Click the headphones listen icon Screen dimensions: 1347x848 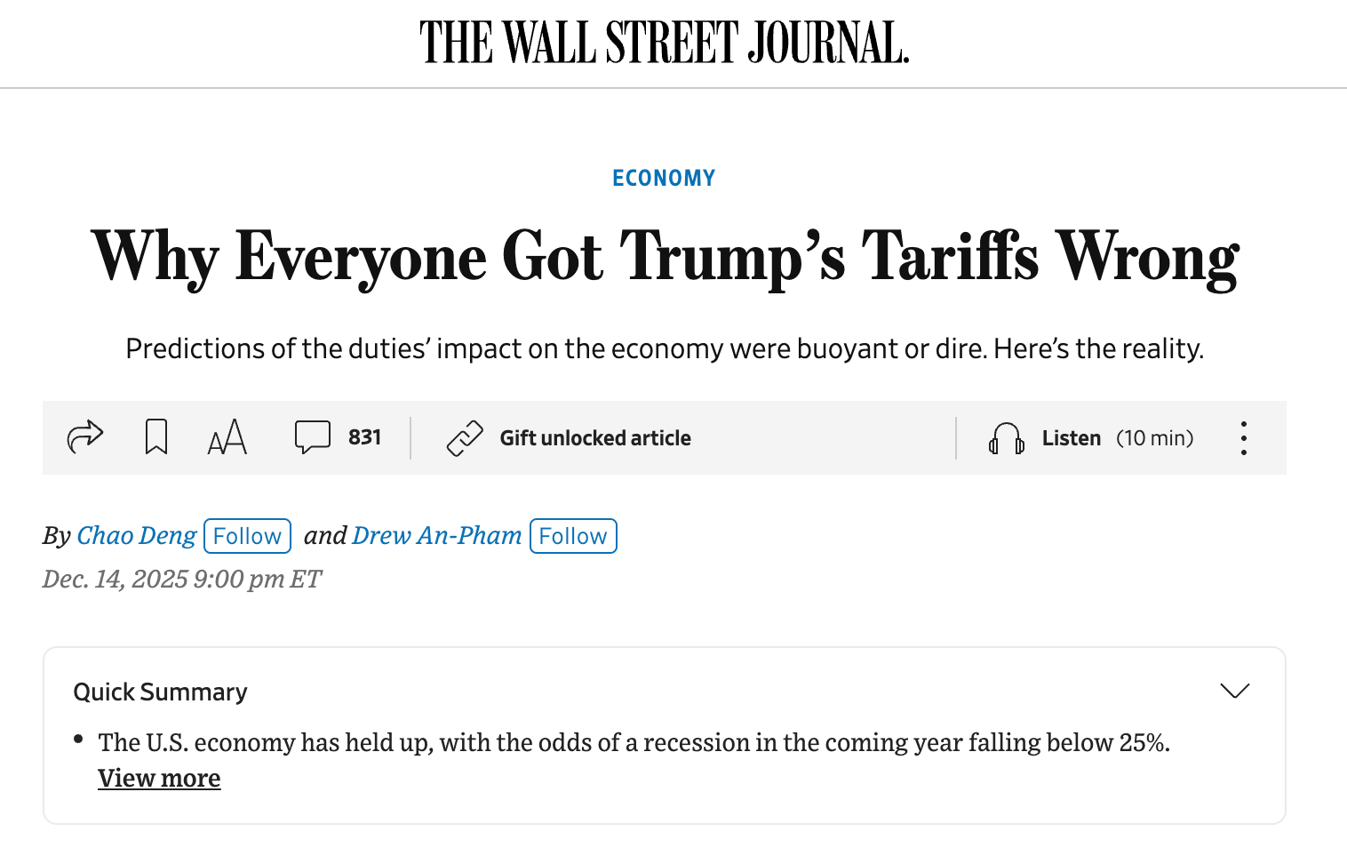tap(1006, 438)
